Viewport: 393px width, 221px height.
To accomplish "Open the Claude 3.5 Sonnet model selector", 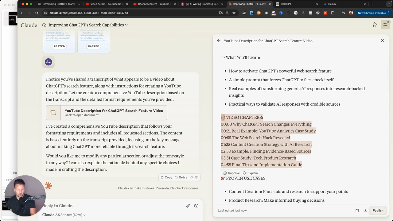I will point(64,215).
